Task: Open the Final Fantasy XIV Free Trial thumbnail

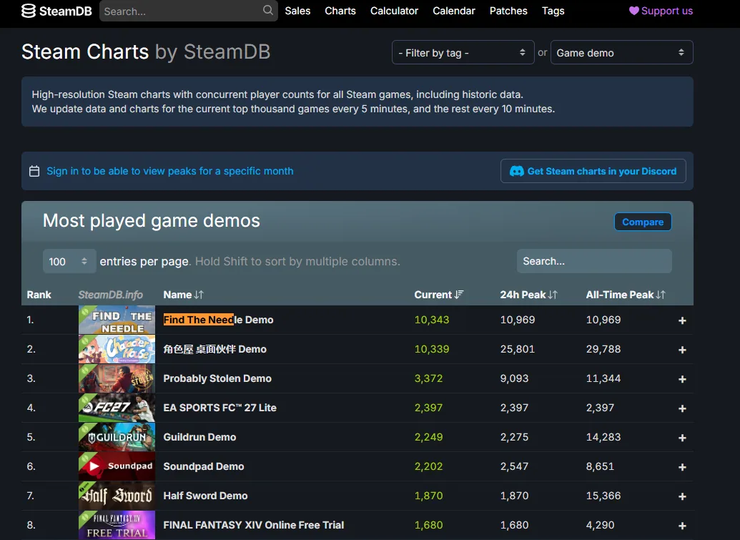Action: tap(117, 525)
